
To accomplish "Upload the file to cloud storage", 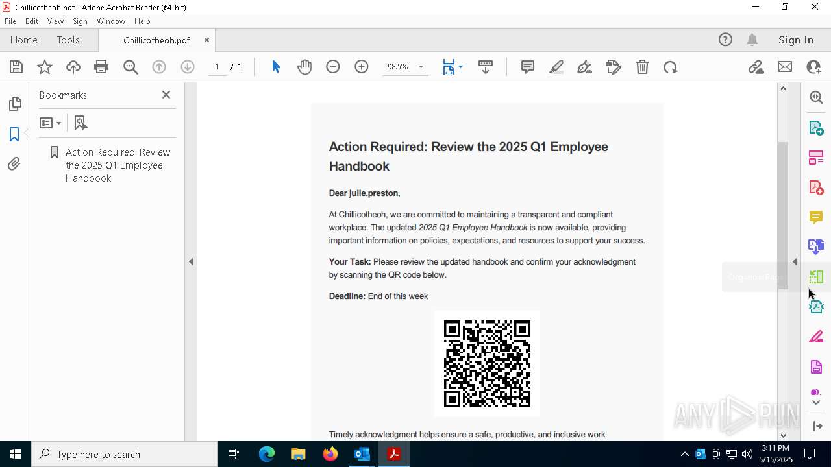I will [73, 67].
